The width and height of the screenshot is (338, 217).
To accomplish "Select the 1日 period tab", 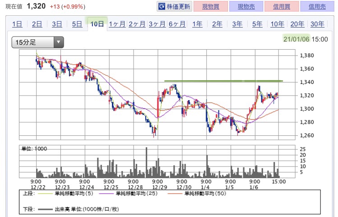I will coord(17,24).
